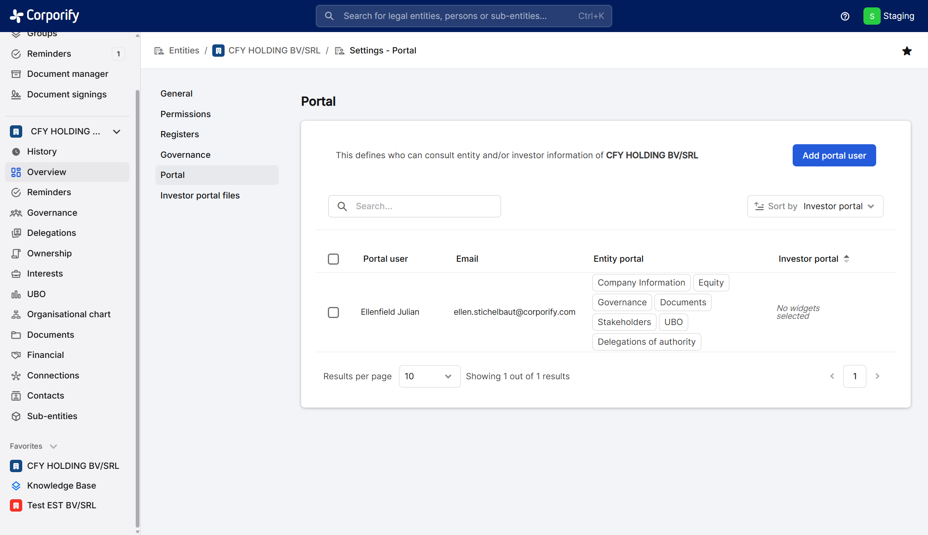The width and height of the screenshot is (928, 535).
Task: Click the Corporify logo
Action: (x=44, y=16)
